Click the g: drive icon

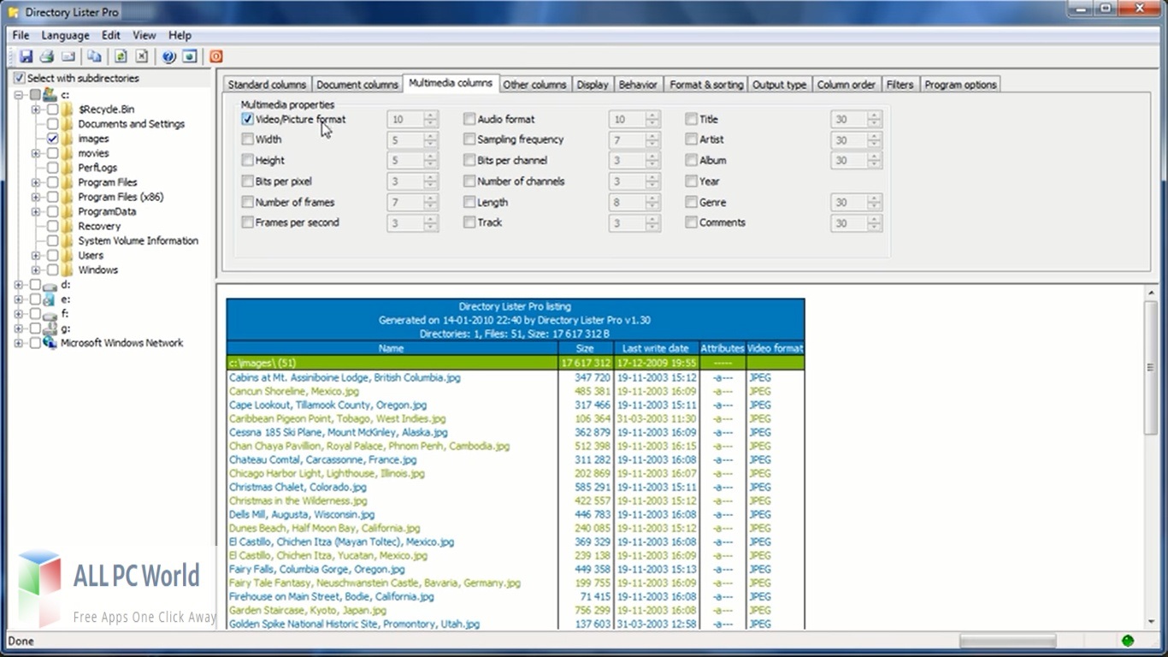pos(50,328)
